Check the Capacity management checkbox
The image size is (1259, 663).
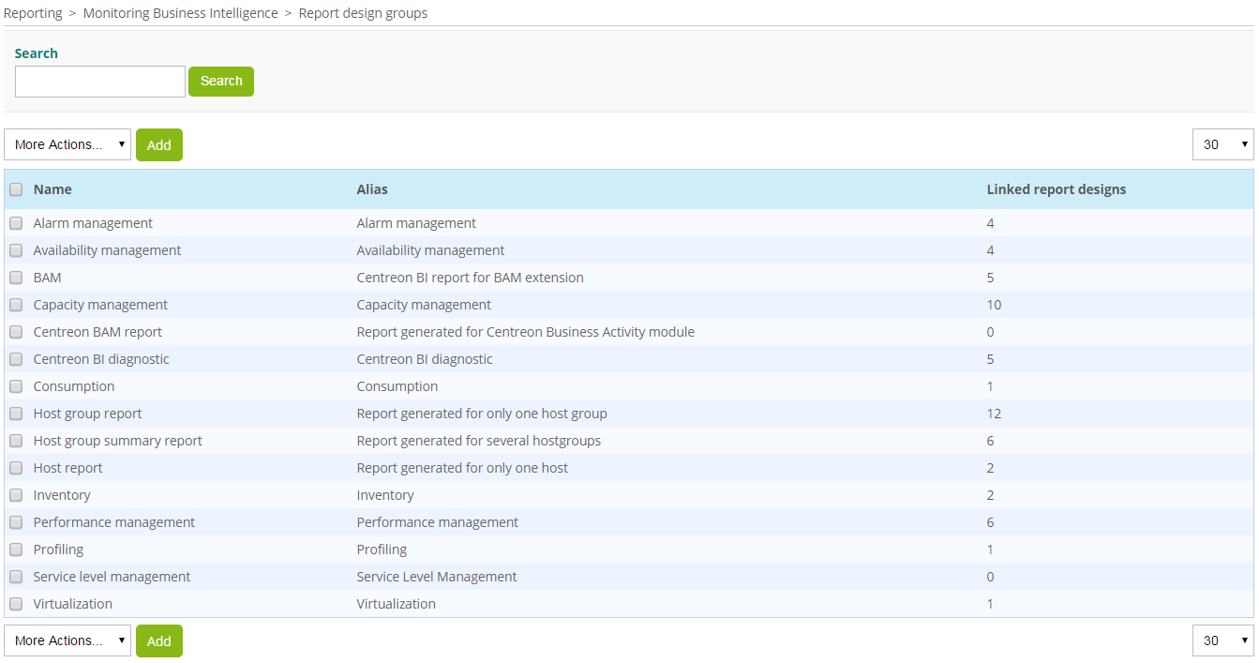coord(15,304)
